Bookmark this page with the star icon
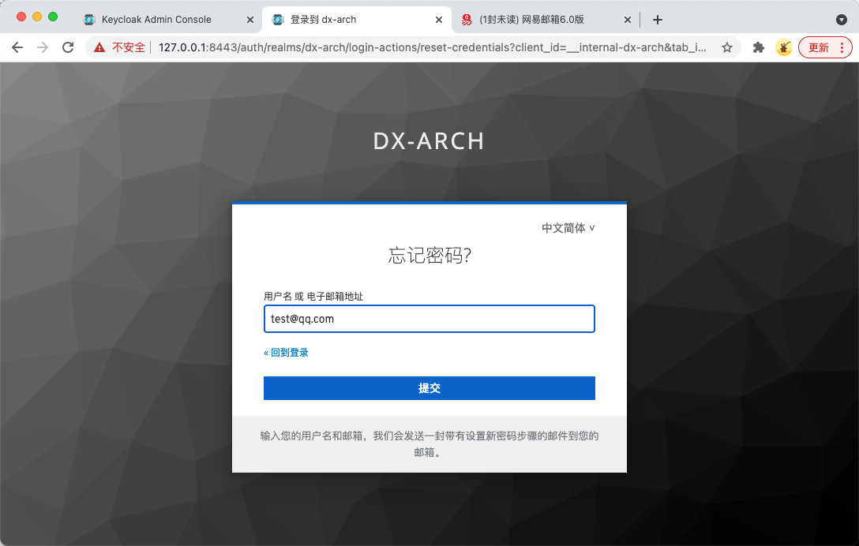The width and height of the screenshot is (859, 546). (727, 47)
